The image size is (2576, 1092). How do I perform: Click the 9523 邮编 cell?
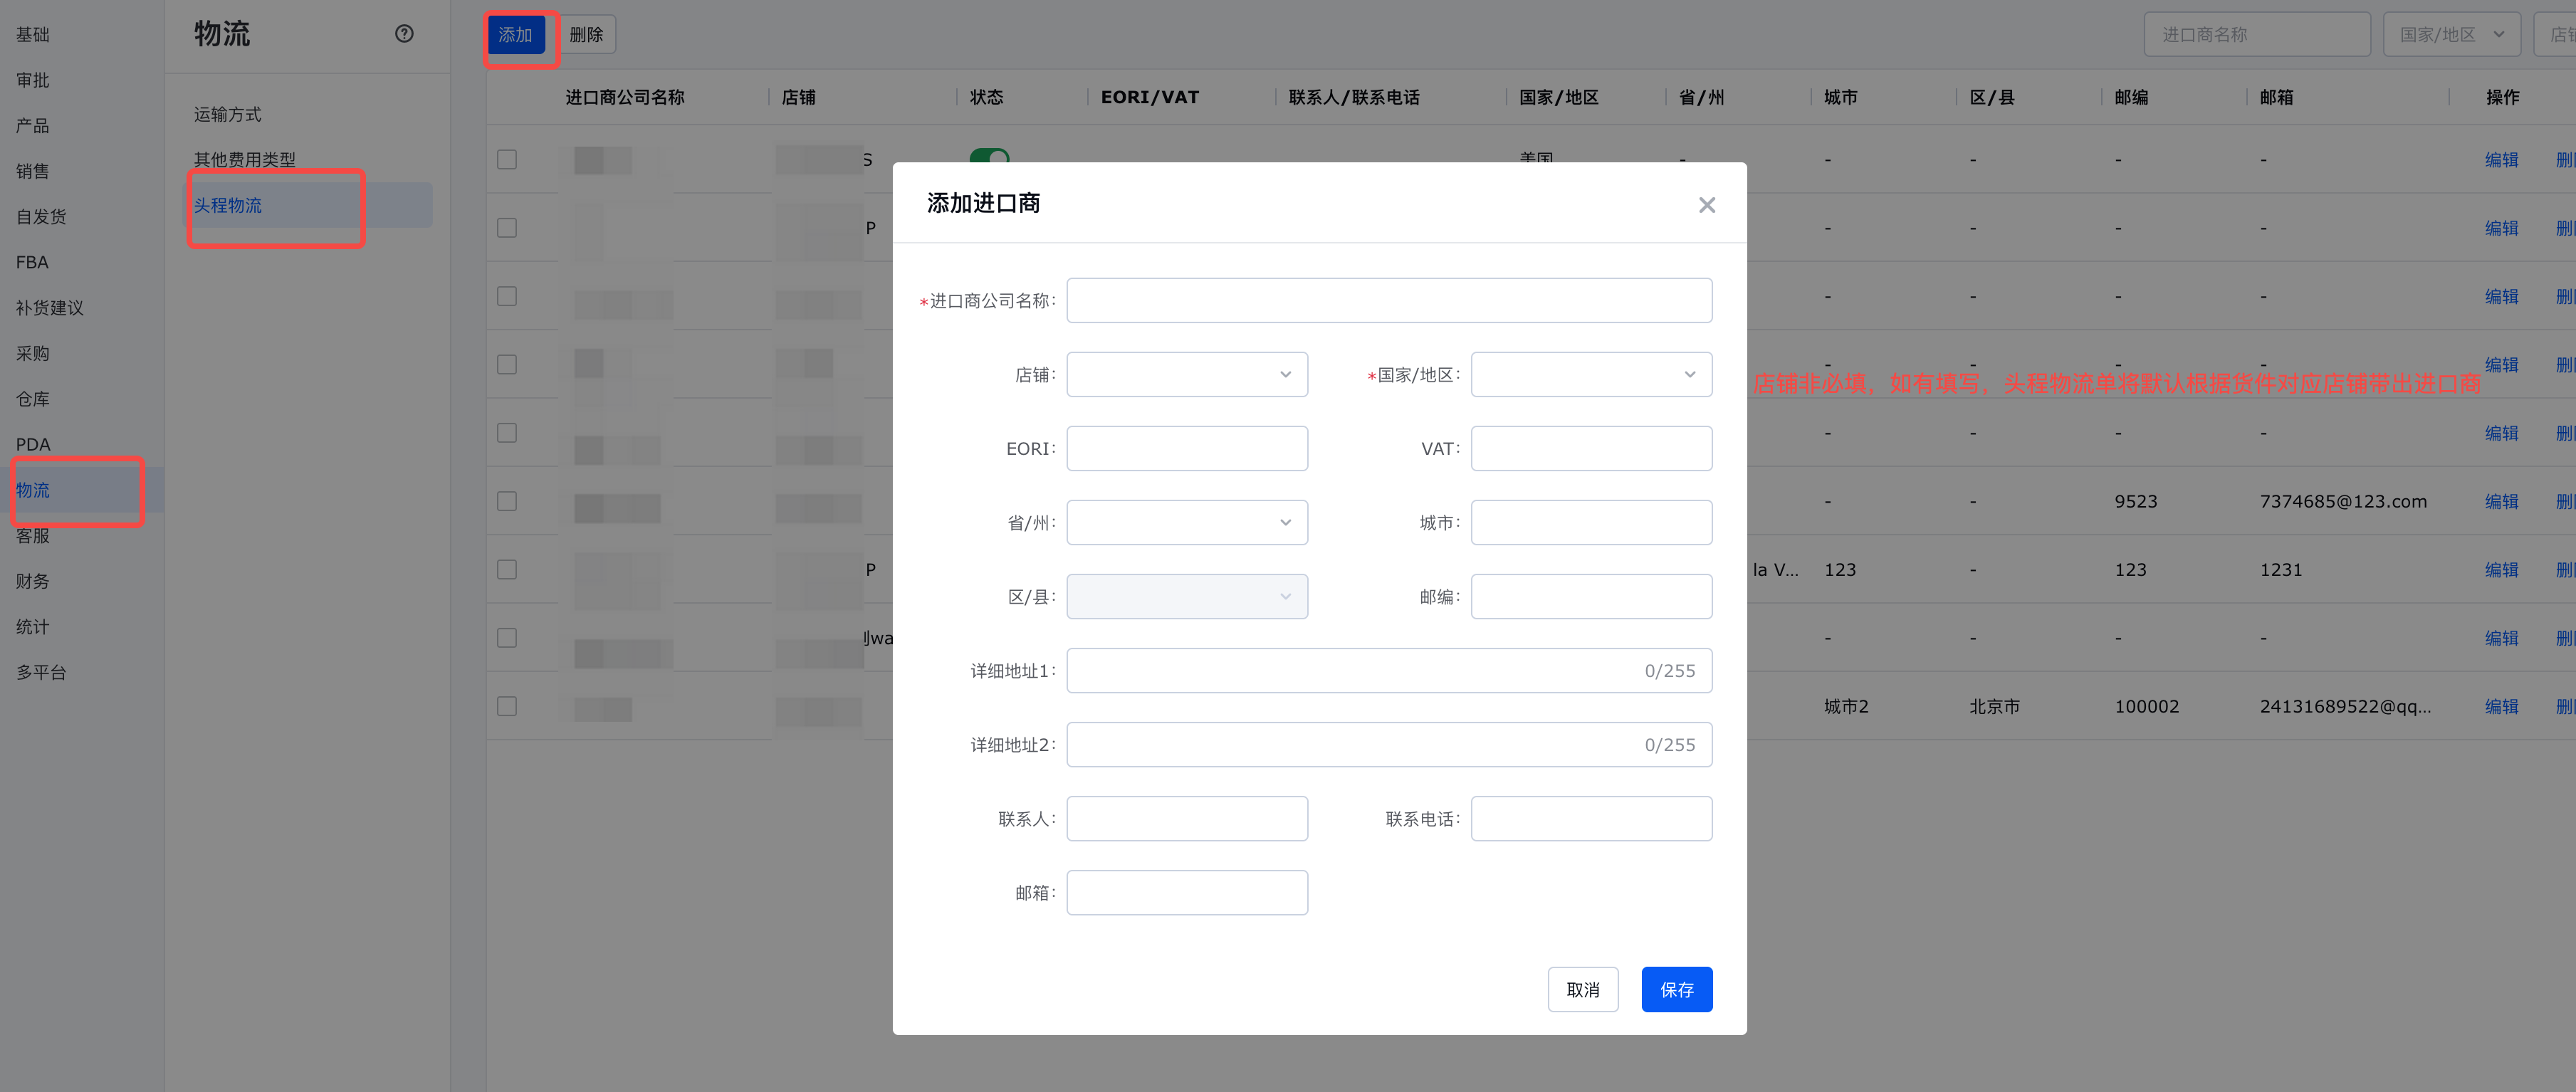point(2135,501)
